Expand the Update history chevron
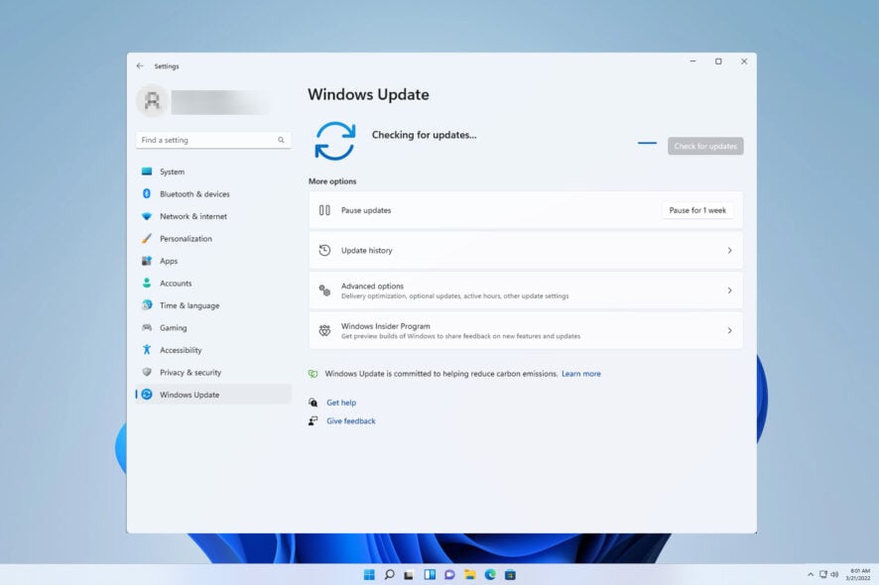The width and height of the screenshot is (879, 585). point(729,251)
